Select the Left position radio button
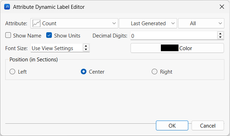Viewport: 230px width, 136px height. click(12, 72)
